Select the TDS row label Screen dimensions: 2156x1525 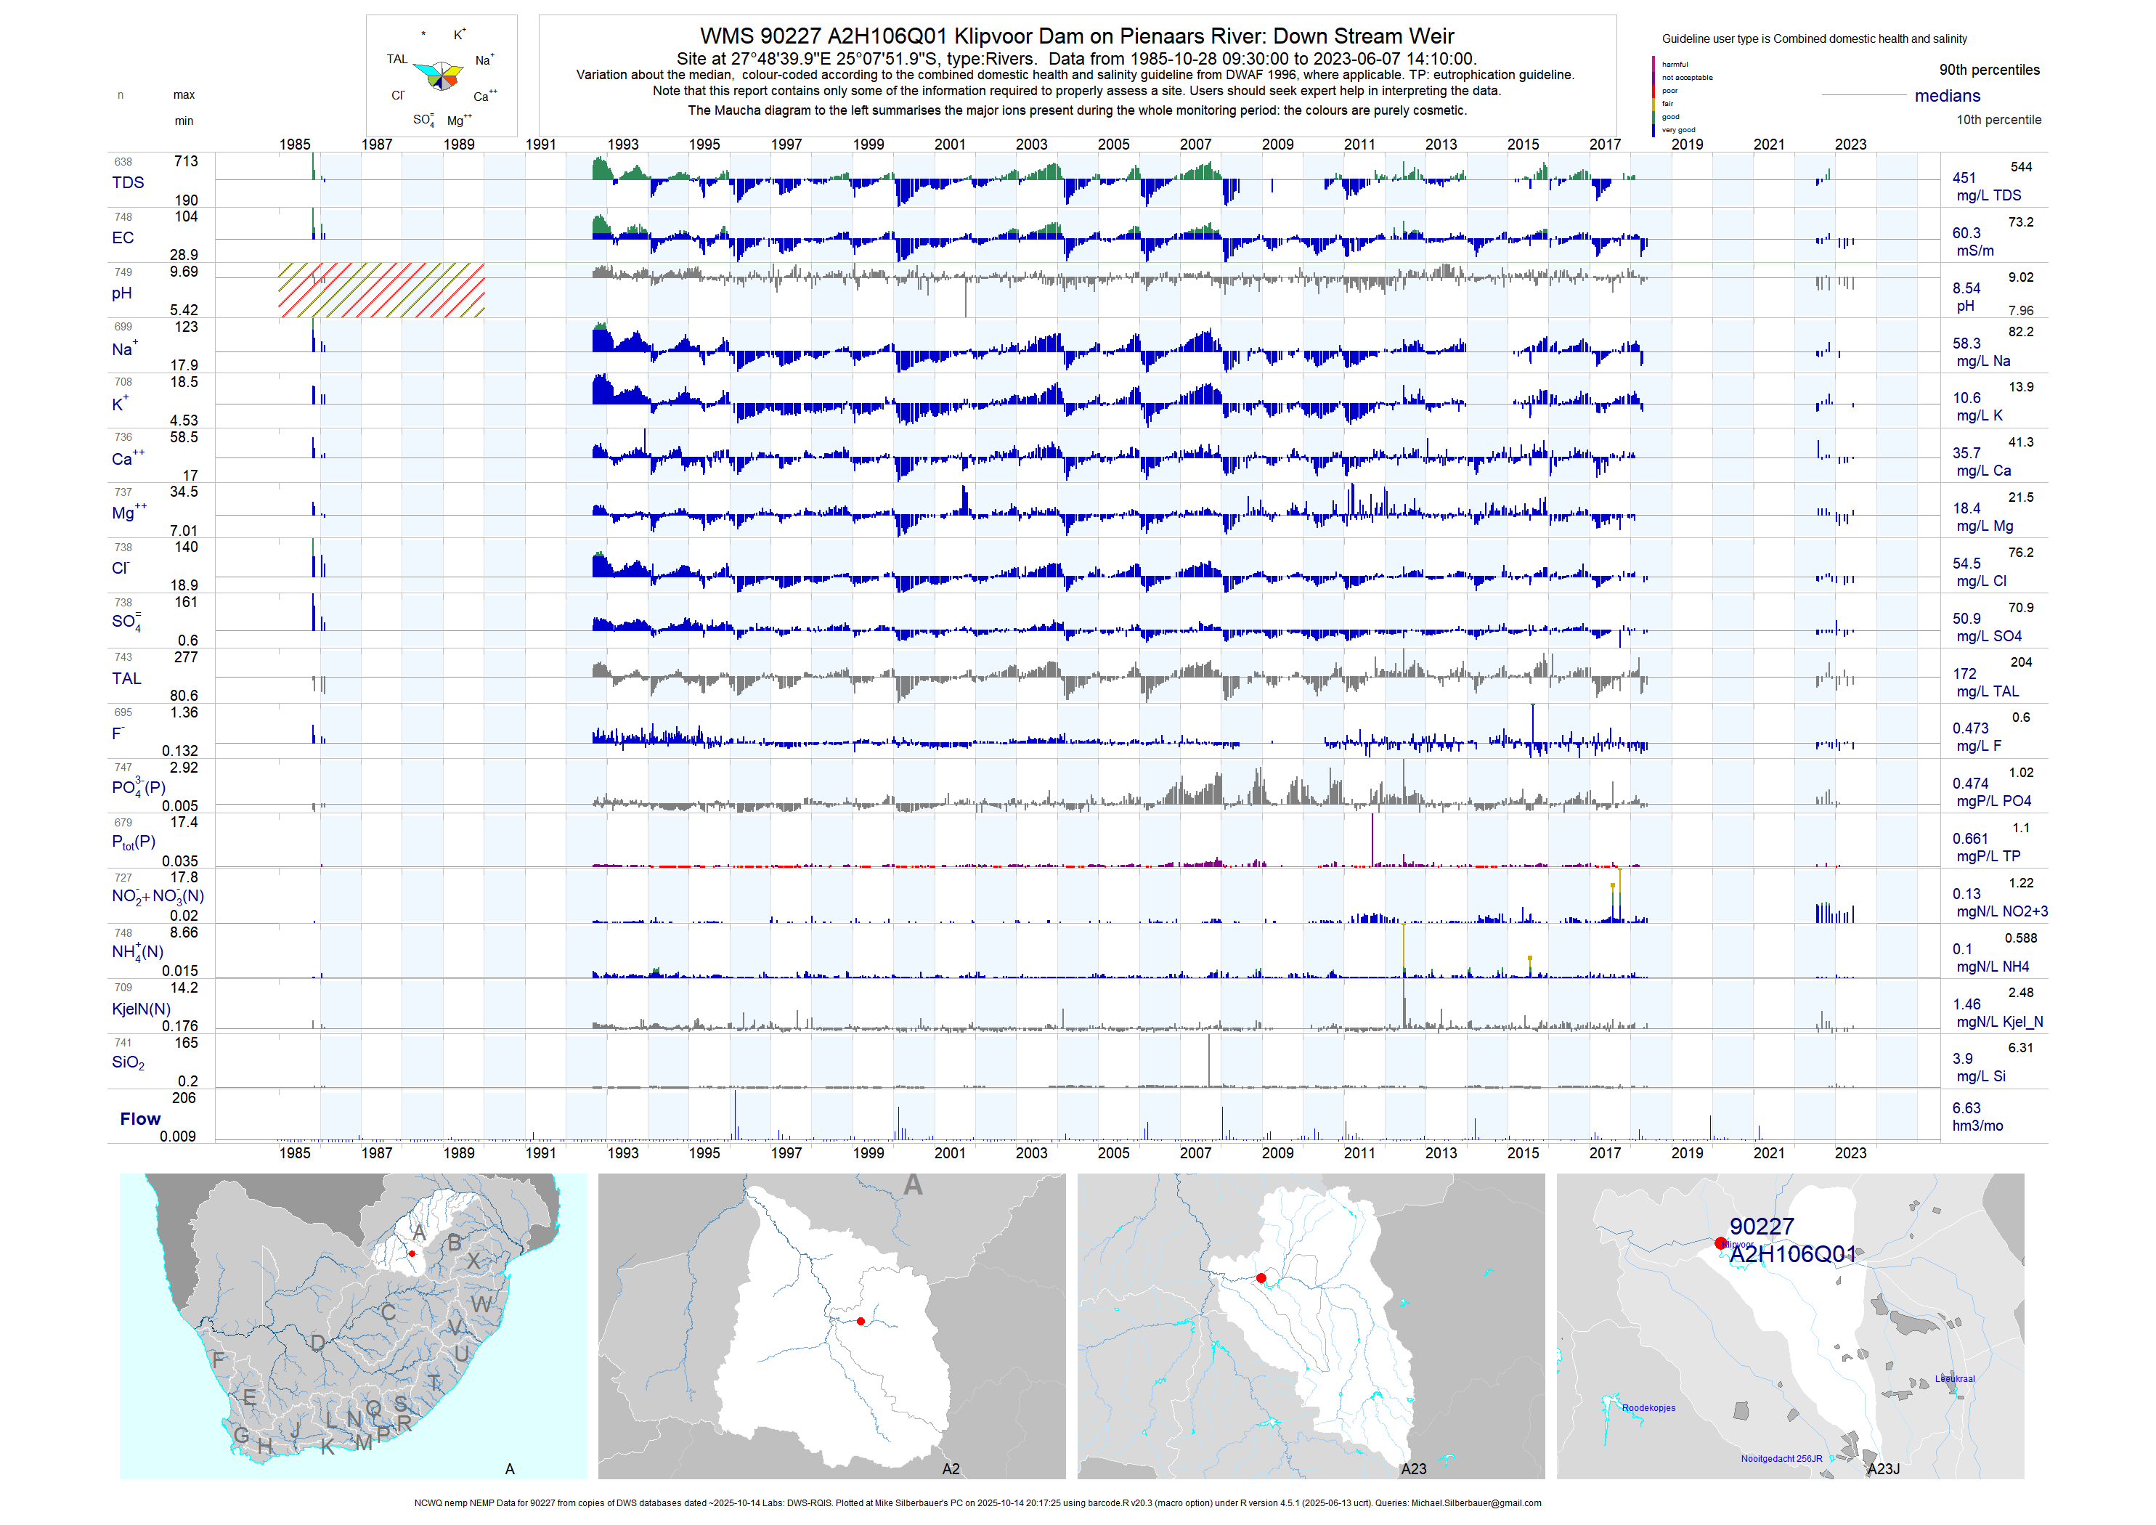(x=128, y=182)
